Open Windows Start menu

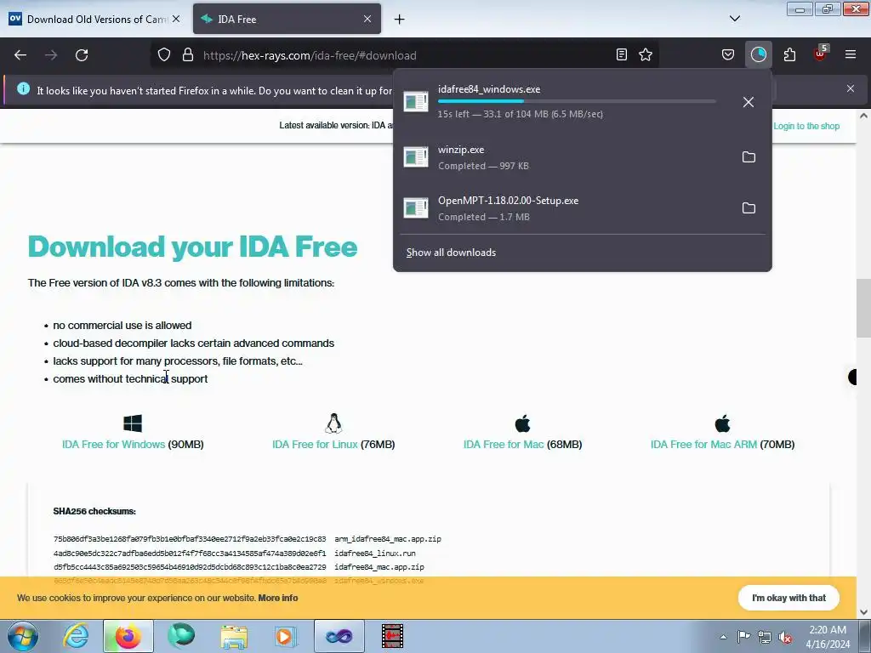[x=23, y=636]
